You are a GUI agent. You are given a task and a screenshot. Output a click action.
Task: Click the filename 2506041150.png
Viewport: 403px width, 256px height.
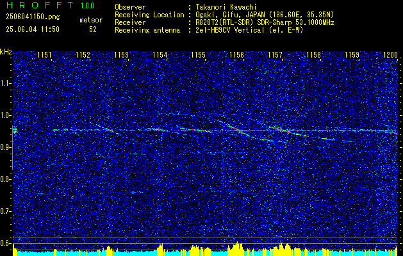[33, 17]
